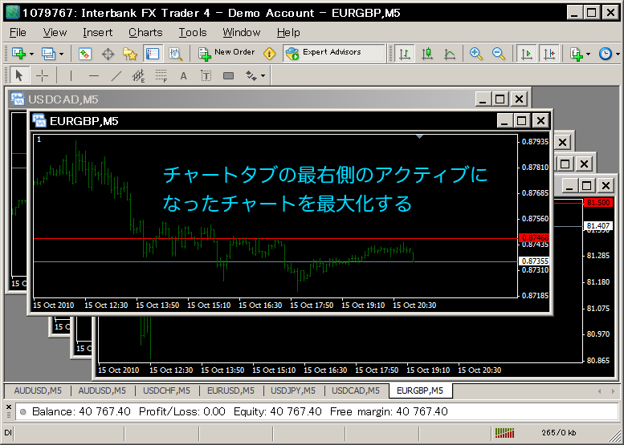Open the Charts menu
Viewport: 624px width, 445px height.
click(145, 33)
